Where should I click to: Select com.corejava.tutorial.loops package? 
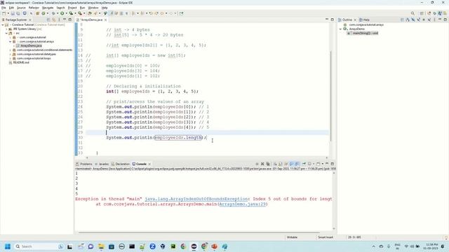(x=34, y=58)
